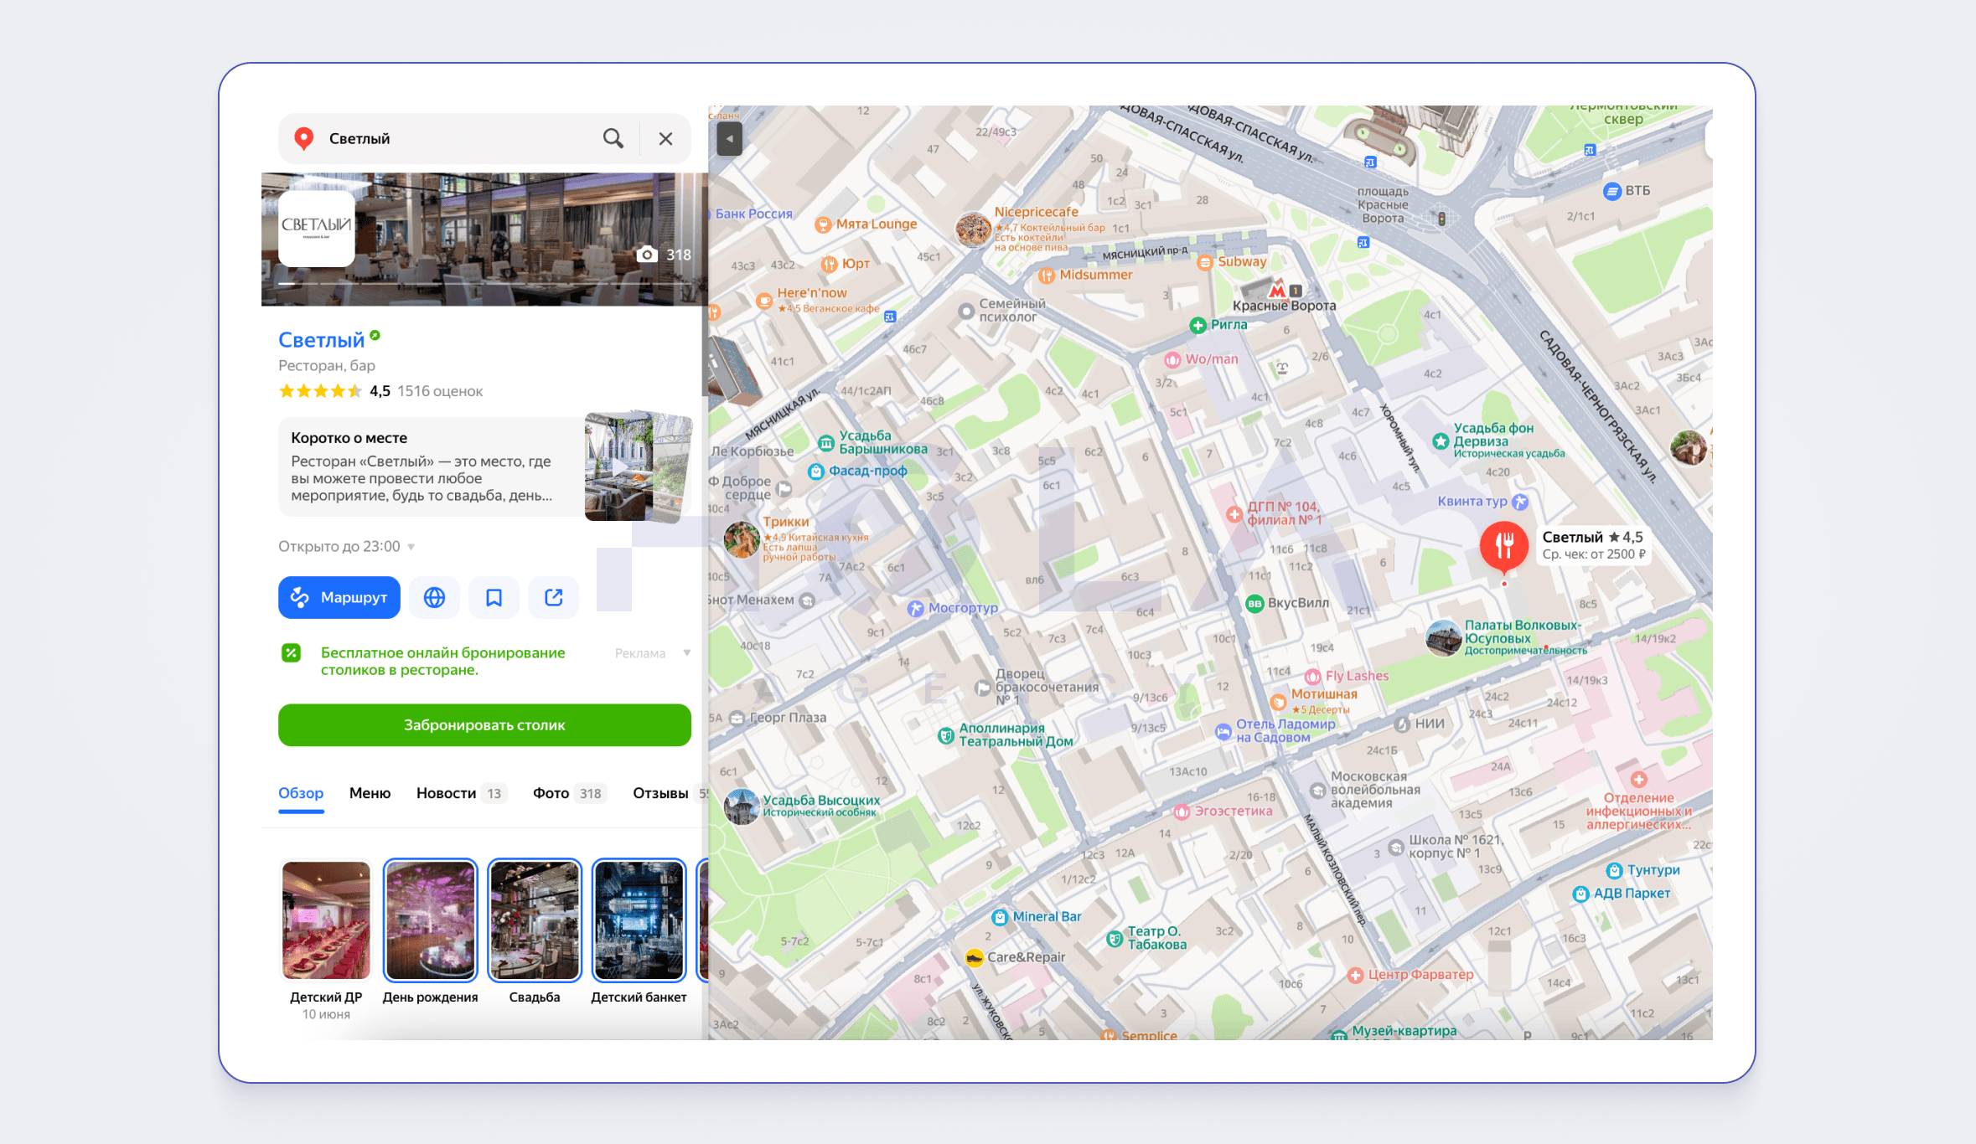Screen dimensions: 1976x1144
Task: Click the search magnifier icon
Action: (613, 138)
